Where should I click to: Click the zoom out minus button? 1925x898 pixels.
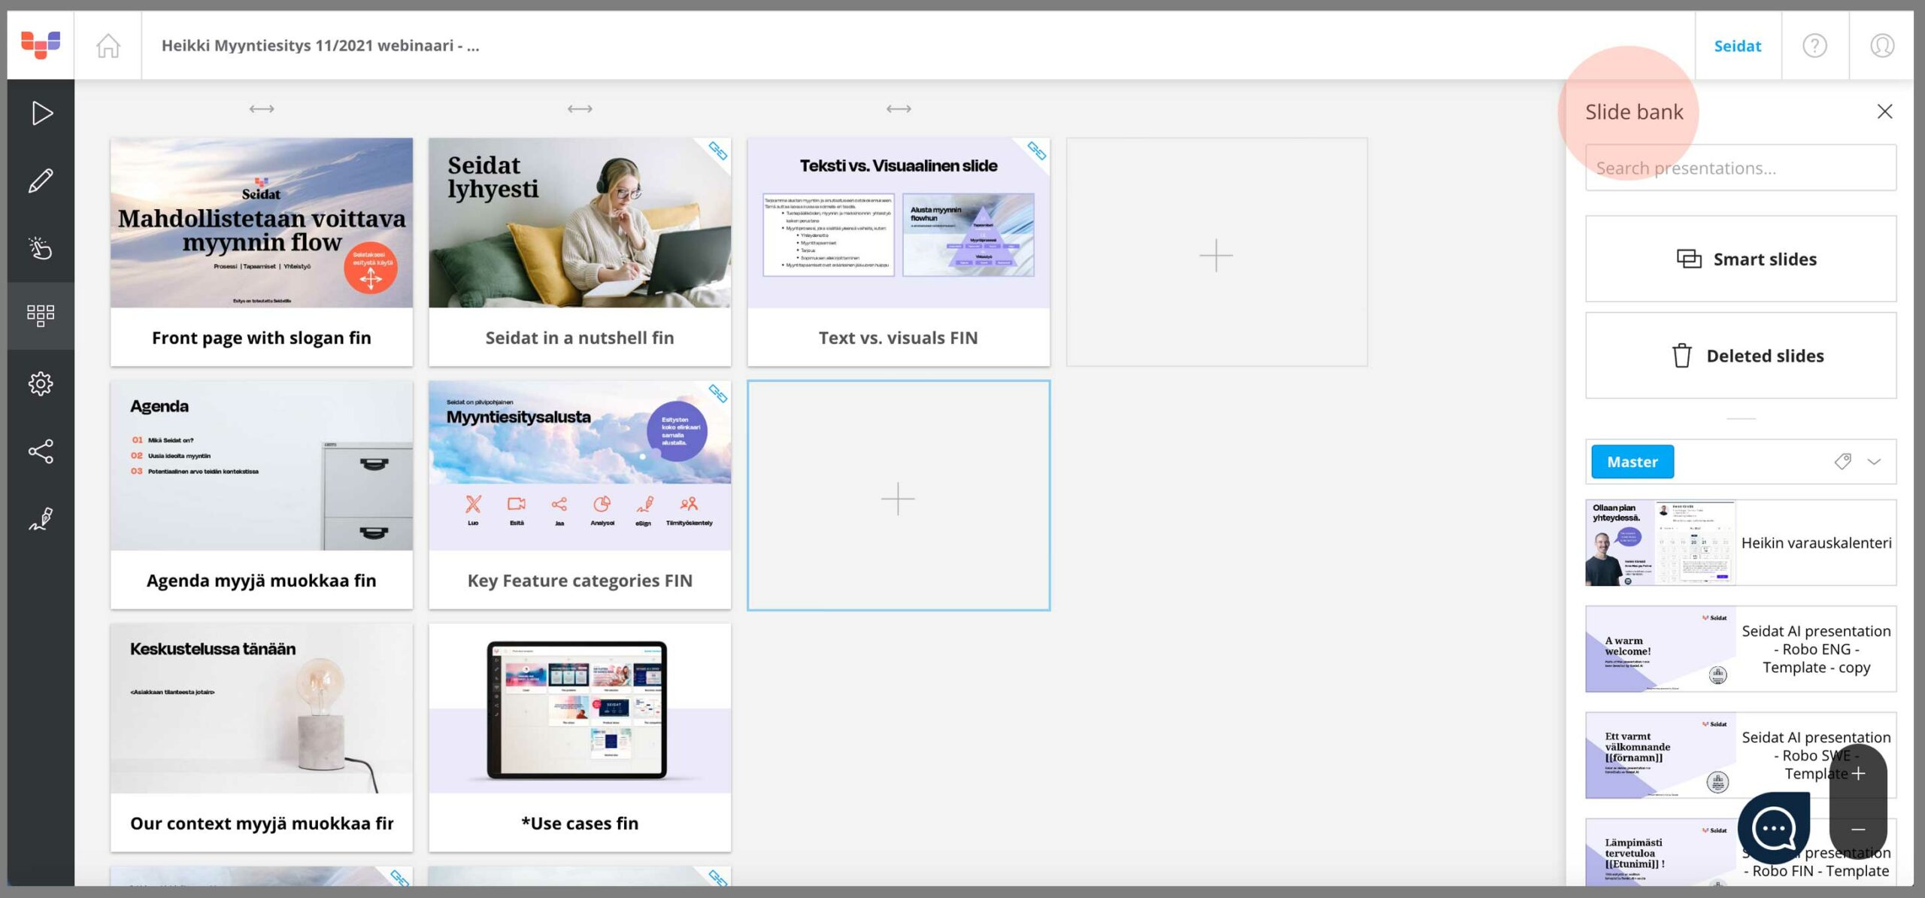tap(1858, 830)
